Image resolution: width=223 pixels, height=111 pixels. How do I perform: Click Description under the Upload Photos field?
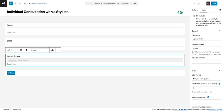(x=12, y=64)
